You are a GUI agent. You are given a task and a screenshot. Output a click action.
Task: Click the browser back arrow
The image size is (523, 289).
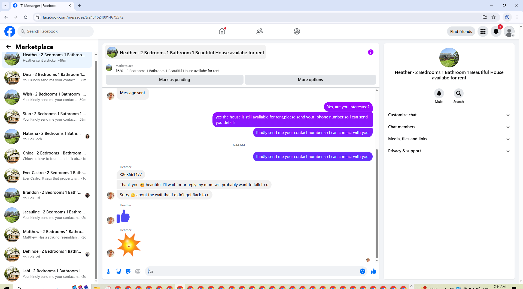(6, 17)
